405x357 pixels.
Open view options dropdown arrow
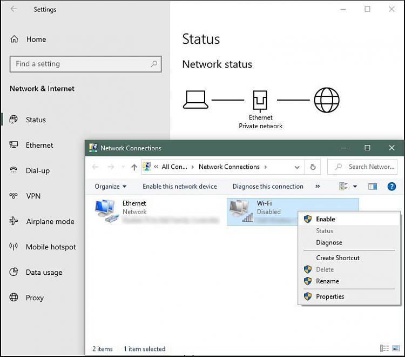(355, 186)
